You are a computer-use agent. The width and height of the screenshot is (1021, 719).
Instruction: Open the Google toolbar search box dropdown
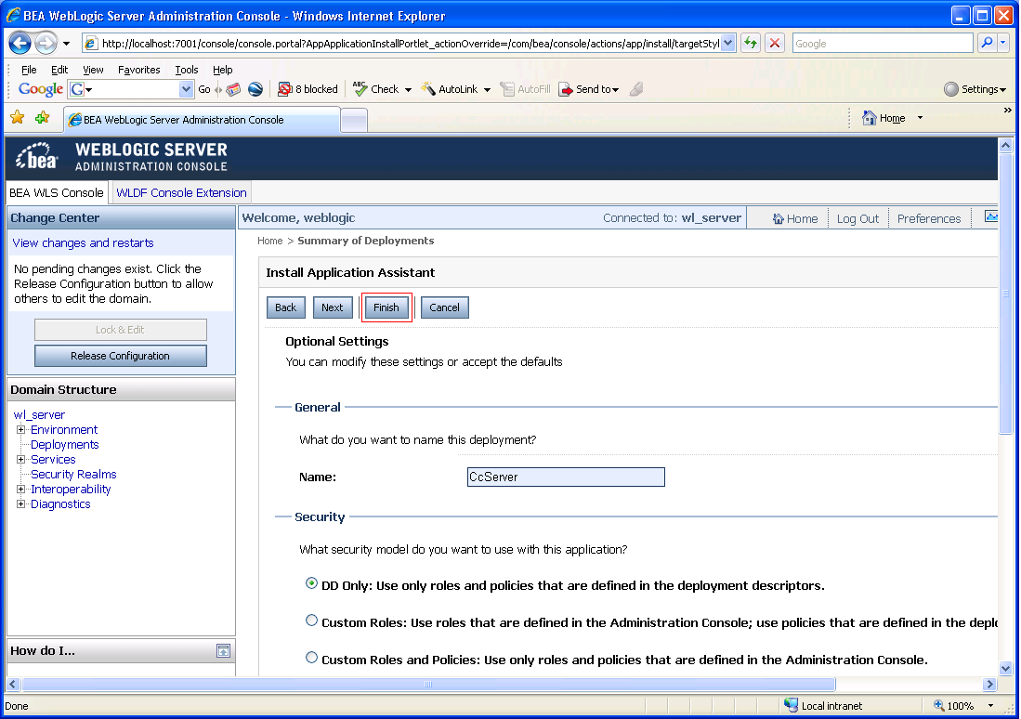click(186, 89)
